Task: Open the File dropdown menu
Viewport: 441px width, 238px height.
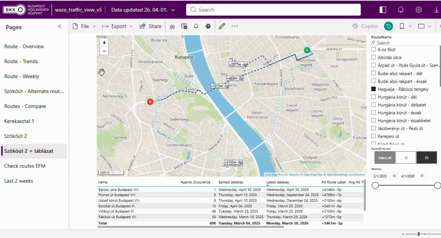Action: click(x=84, y=26)
